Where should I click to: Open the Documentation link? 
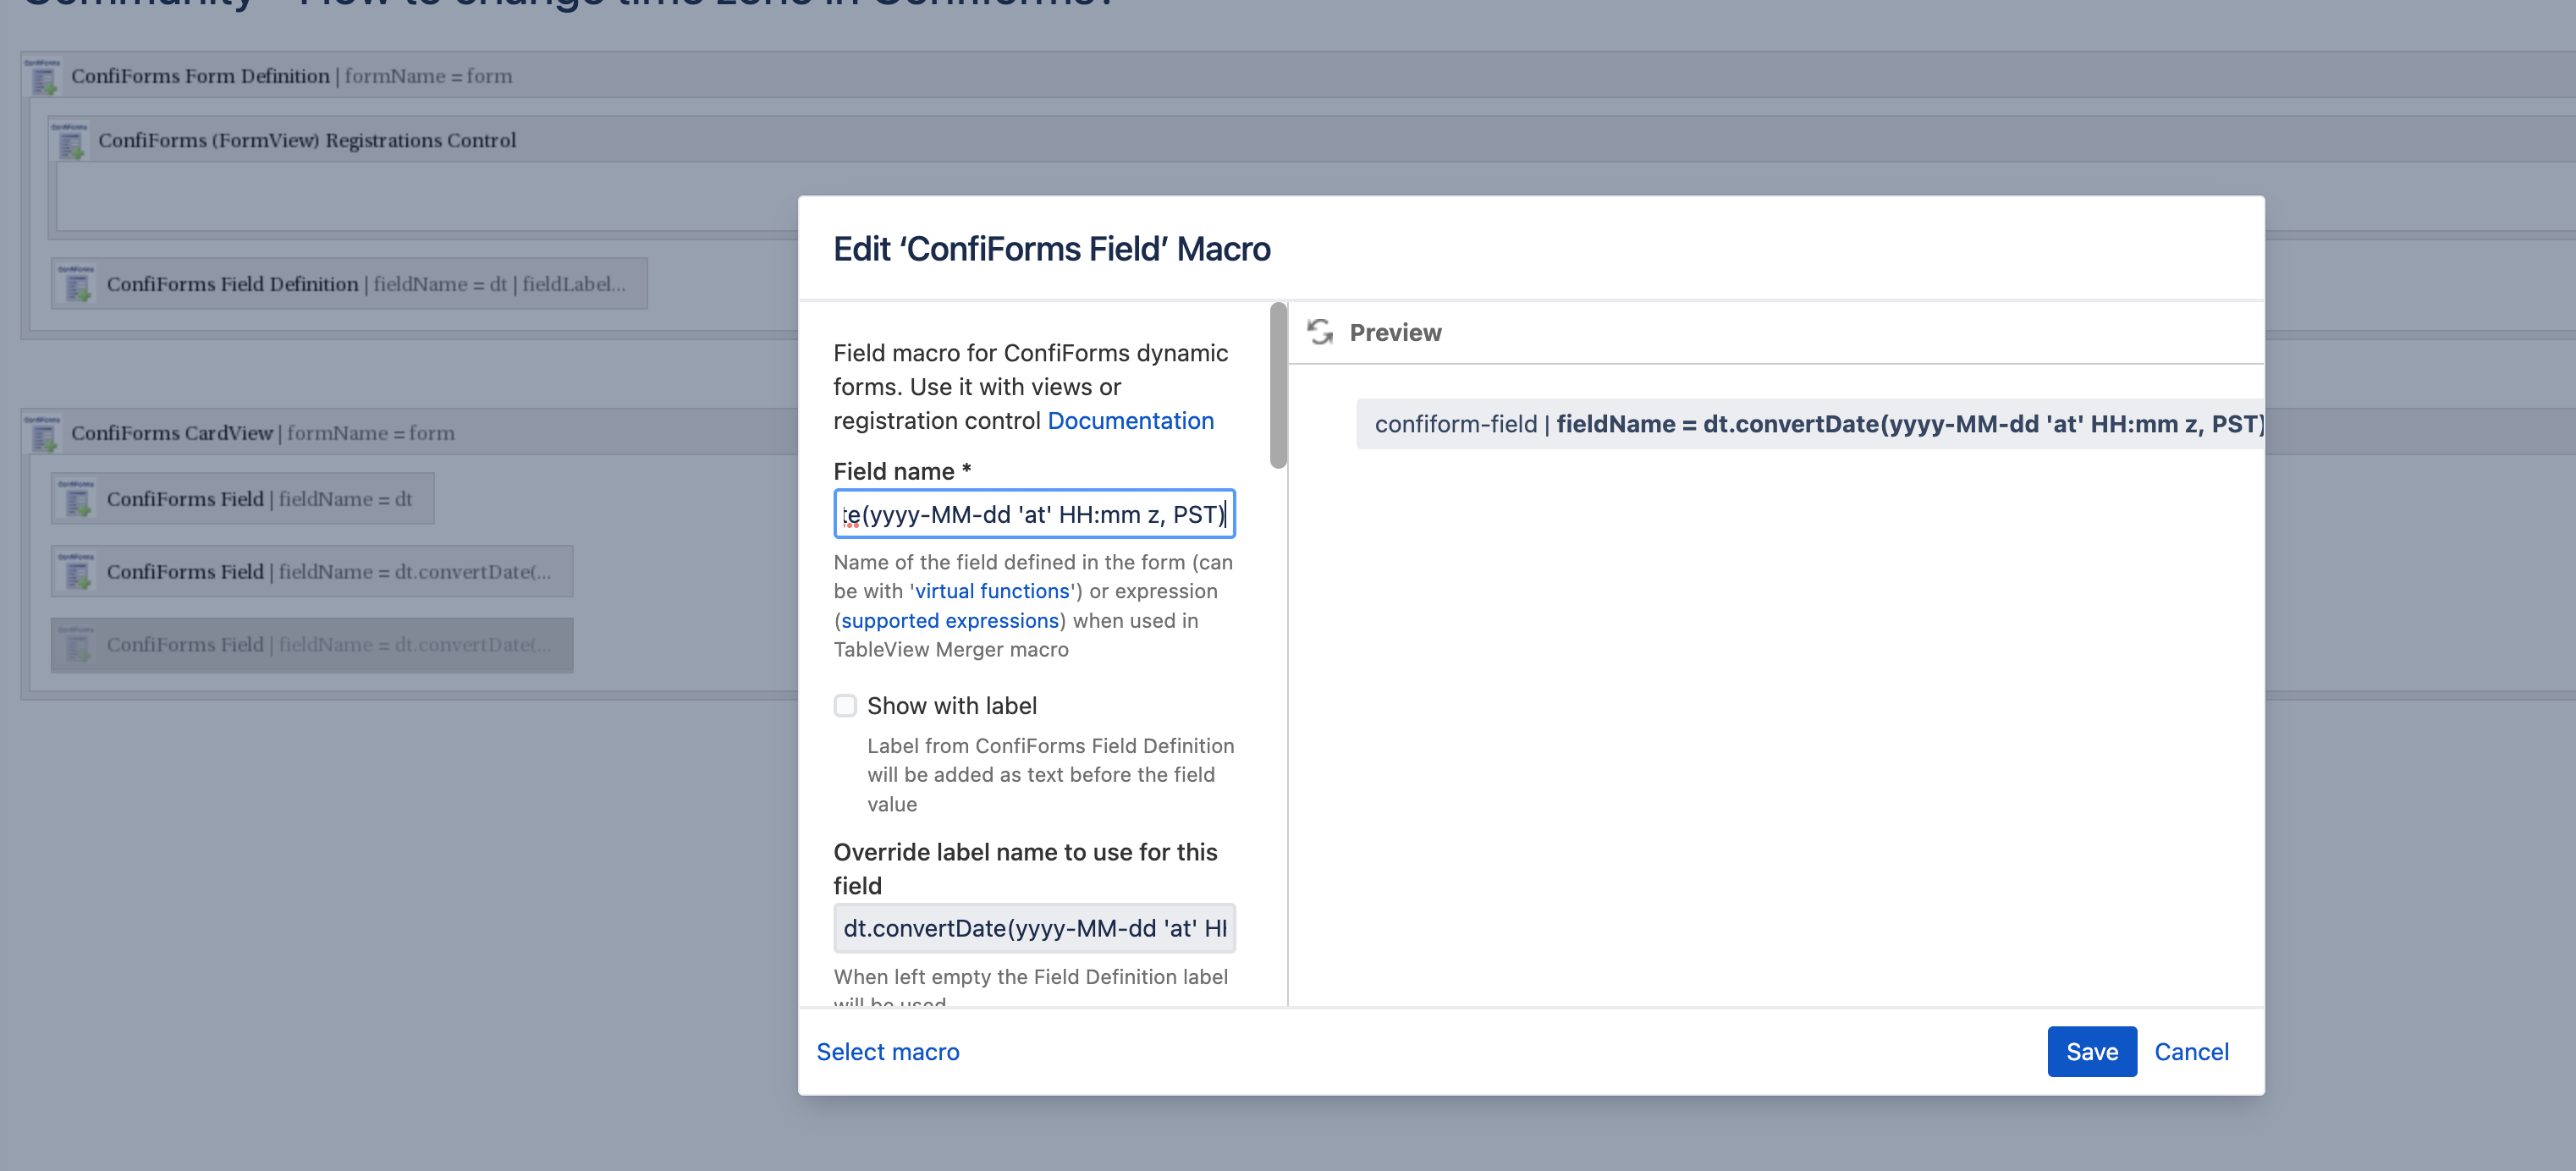[x=1130, y=420]
